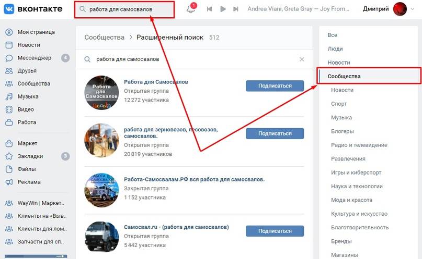Open notifications bell icon
Viewport: 422px width, 259px height.
pos(190,9)
